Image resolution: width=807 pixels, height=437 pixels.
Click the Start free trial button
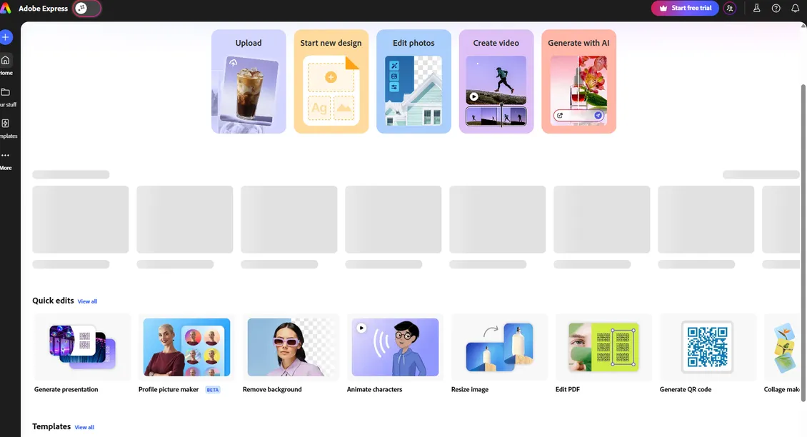(x=684, y=9)
